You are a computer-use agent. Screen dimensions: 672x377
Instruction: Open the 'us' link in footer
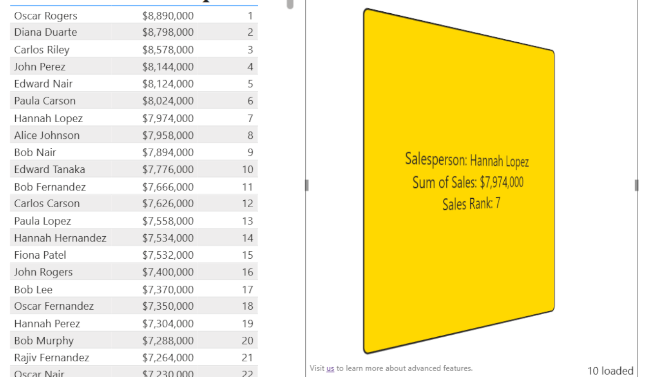(x=330, y=368)
